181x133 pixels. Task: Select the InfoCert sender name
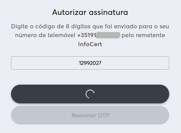90,44
